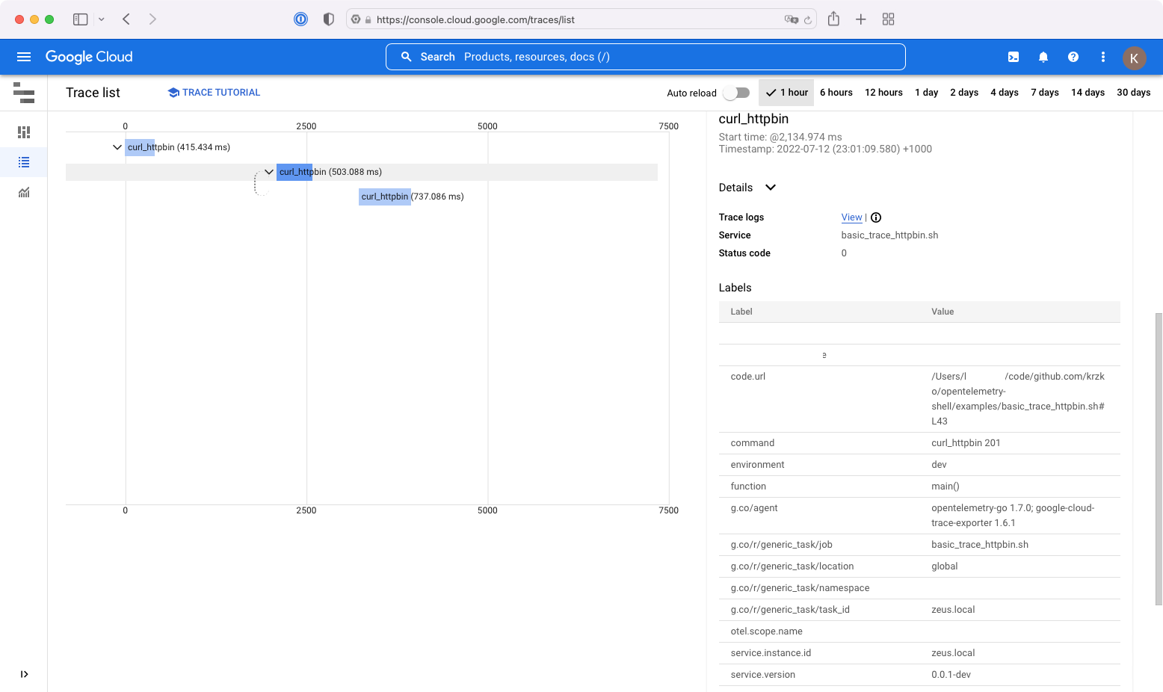The width and height of the screenshot is (1163, 692).
Task: Click the 'curl_httpbin 201' command value
Action: [x=966, y=443]
